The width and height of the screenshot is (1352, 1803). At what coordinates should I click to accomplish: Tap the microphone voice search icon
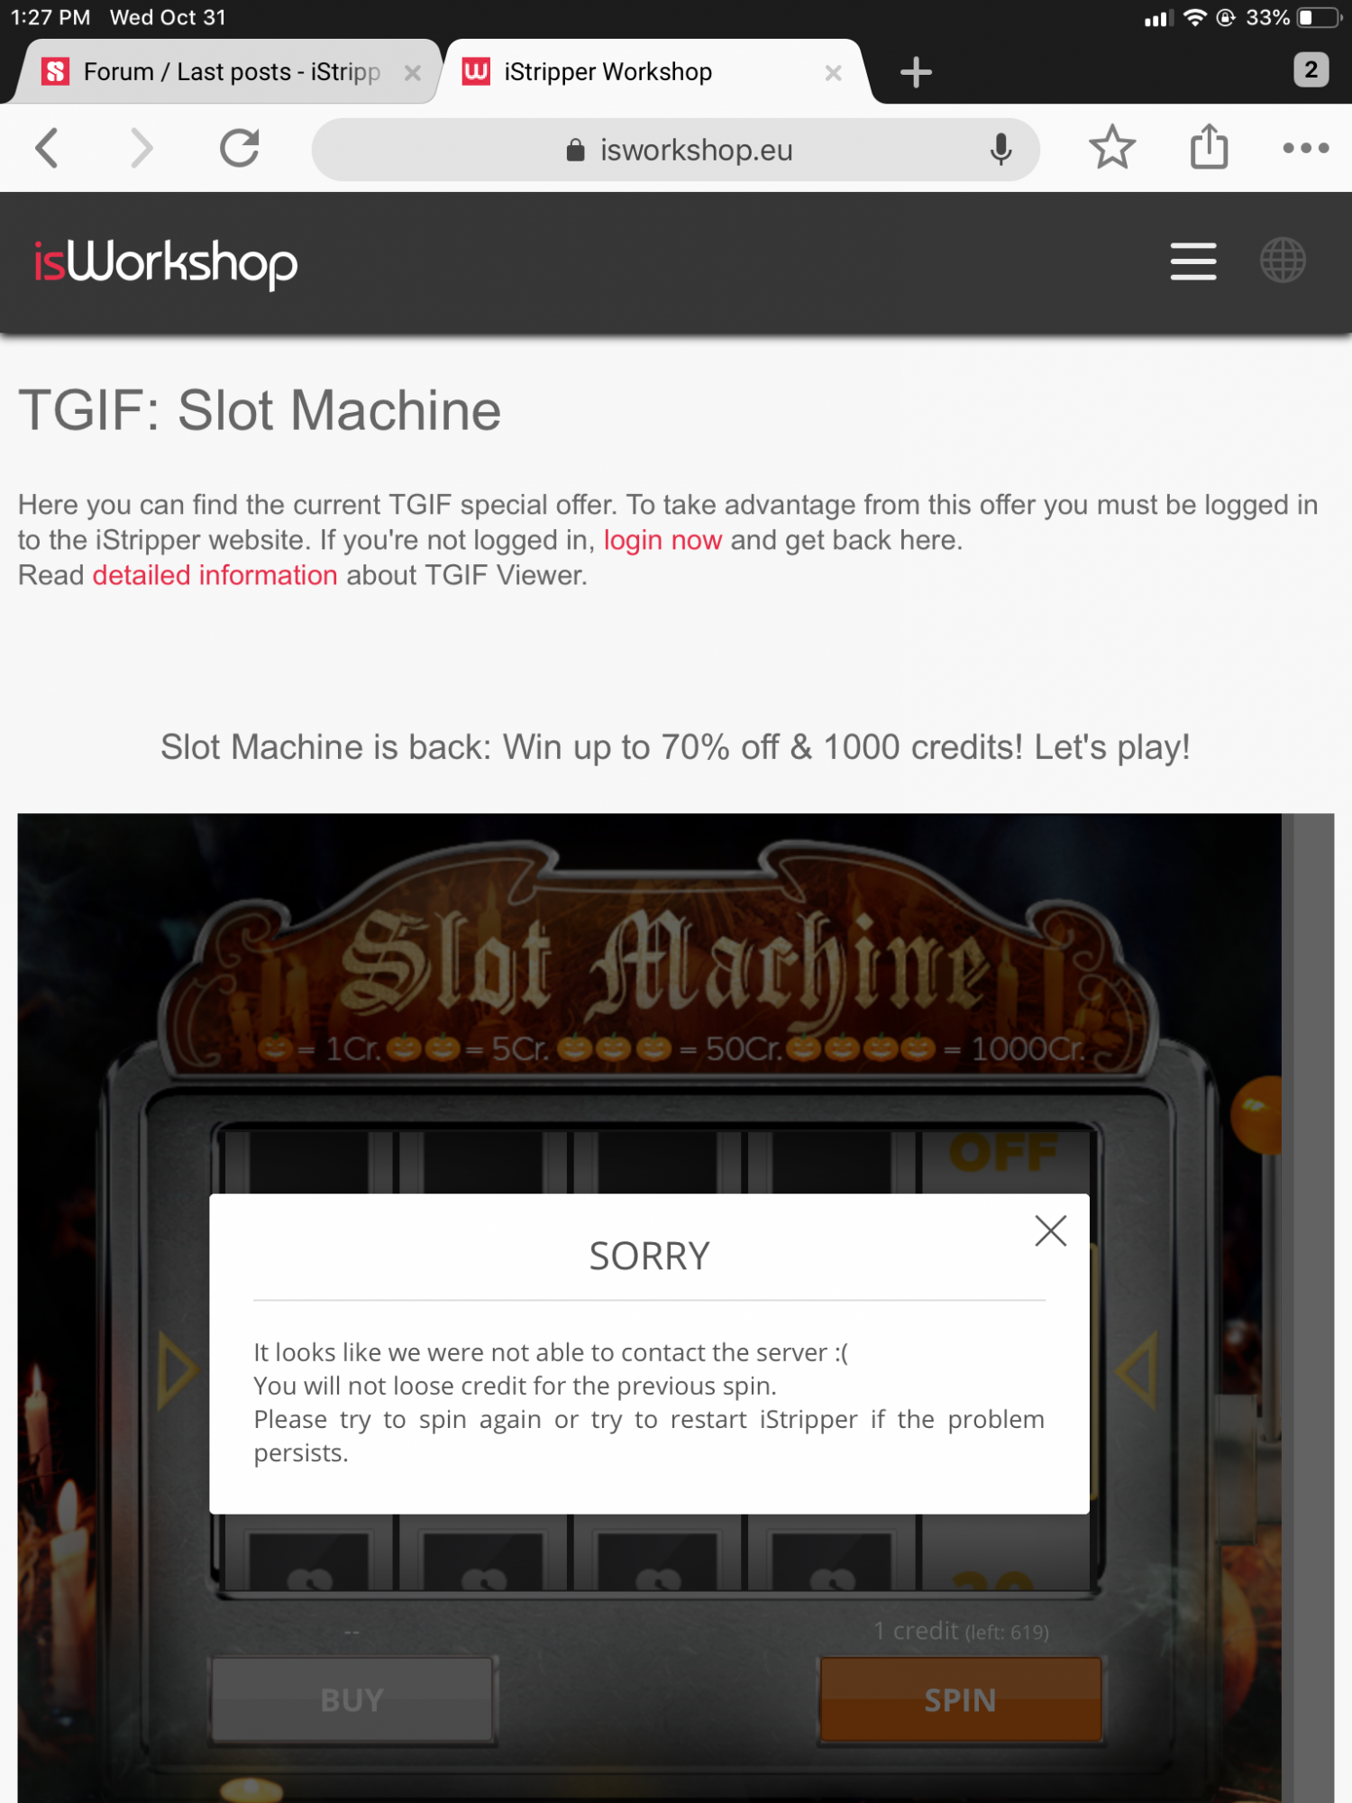tap(1000, 150)
